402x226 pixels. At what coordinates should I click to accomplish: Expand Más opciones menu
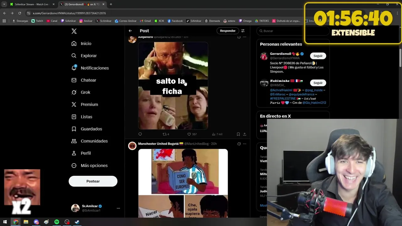(90, 165)
